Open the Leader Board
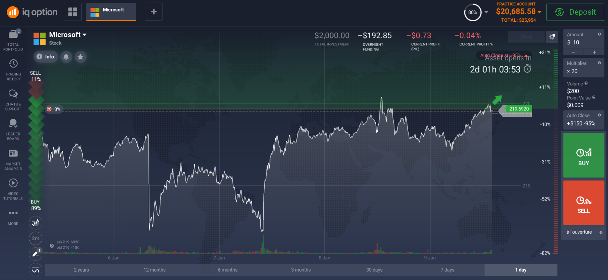Image resolution: width=608 pixels, height=280 pixels. click(13, 130)
